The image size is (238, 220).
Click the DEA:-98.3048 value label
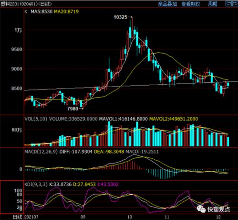(x=109, y=152)
